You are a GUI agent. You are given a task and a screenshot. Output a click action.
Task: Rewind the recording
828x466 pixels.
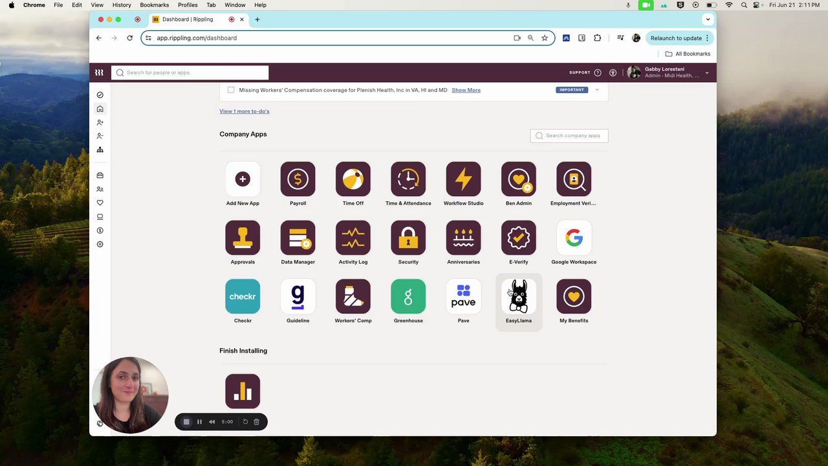click(212, 422)
